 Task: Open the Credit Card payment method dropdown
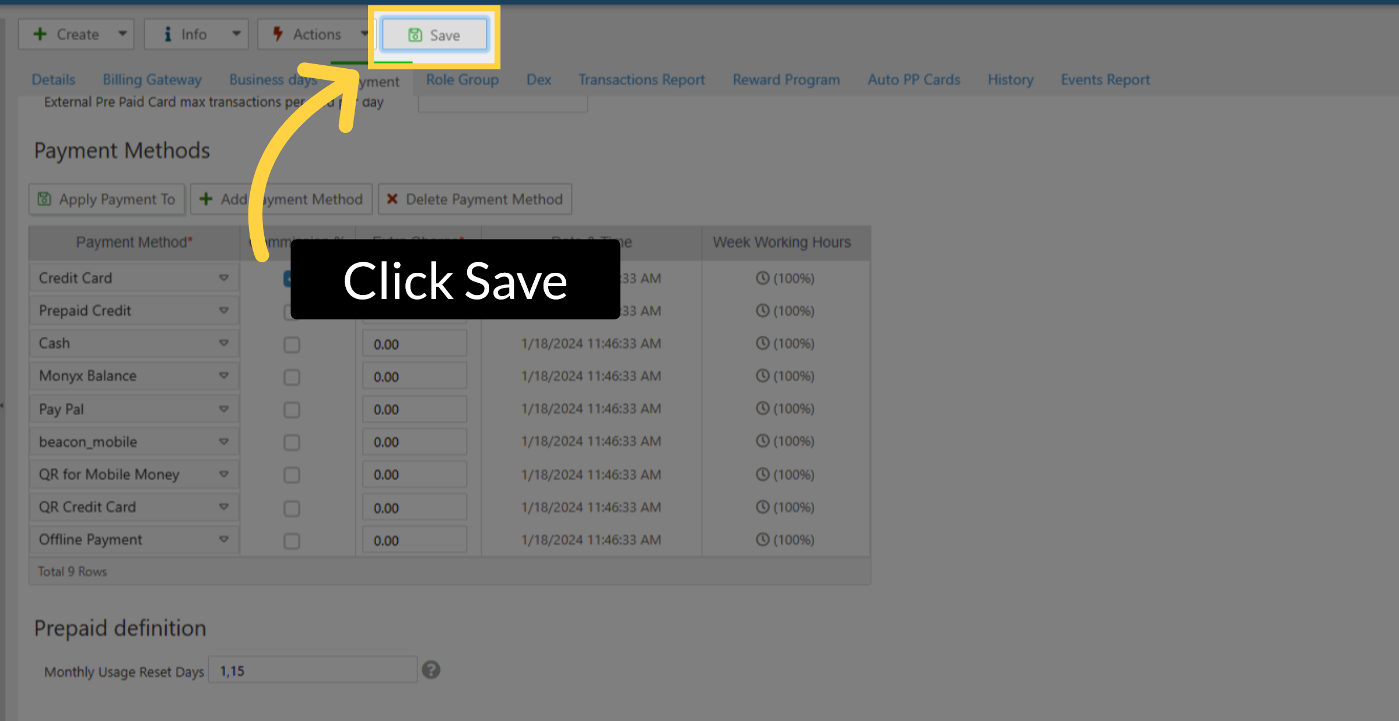point(223,278)
